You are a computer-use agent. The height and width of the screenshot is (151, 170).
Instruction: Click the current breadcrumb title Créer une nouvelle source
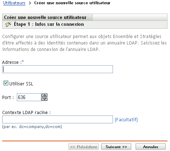point(72,3)
